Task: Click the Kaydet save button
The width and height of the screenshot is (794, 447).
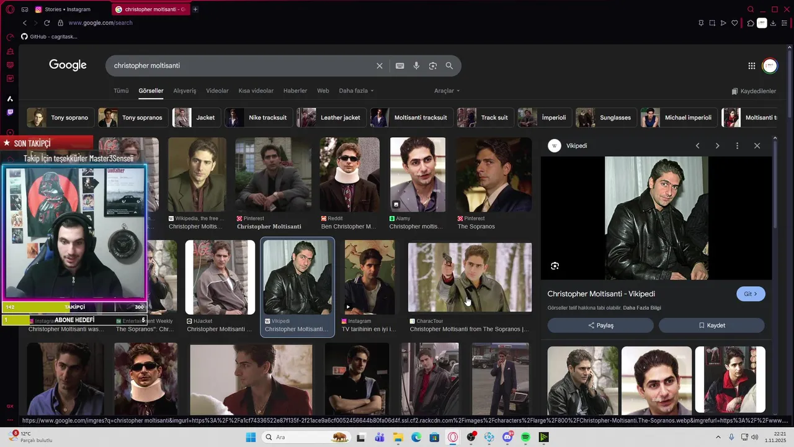Action: point(711,325)
